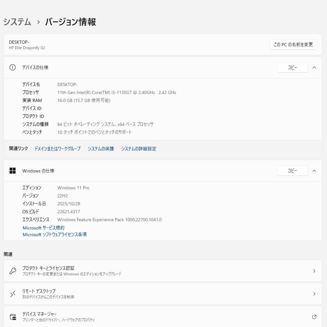
Task: Click the デバイス マネージャー icon
Action: (x=13, y=316)
